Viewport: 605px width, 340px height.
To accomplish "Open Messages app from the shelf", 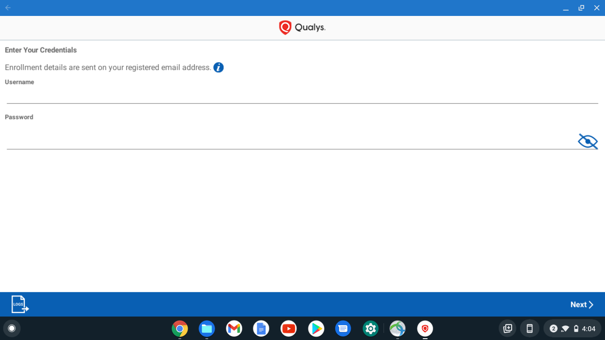I will 343,328.
